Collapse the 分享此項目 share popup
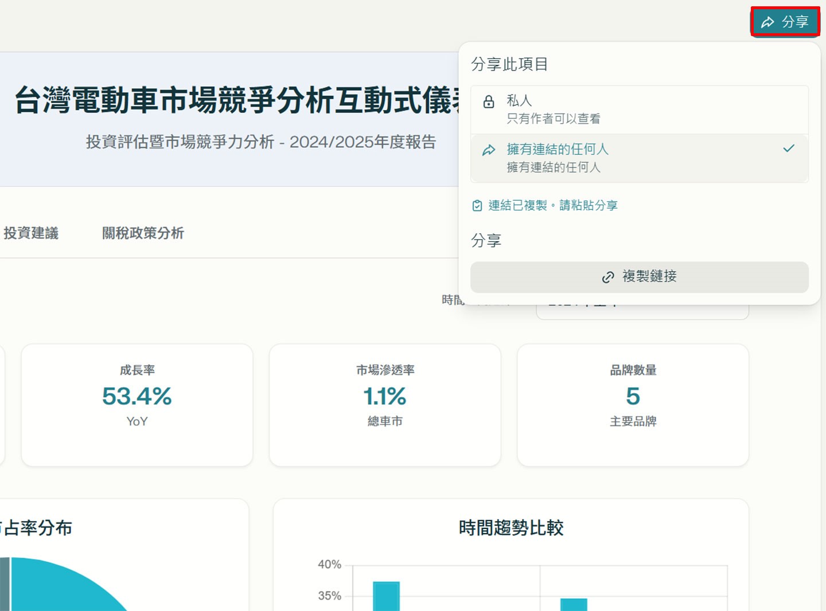The width and height of the screenshot is (826, 611). tap(785, 22)
